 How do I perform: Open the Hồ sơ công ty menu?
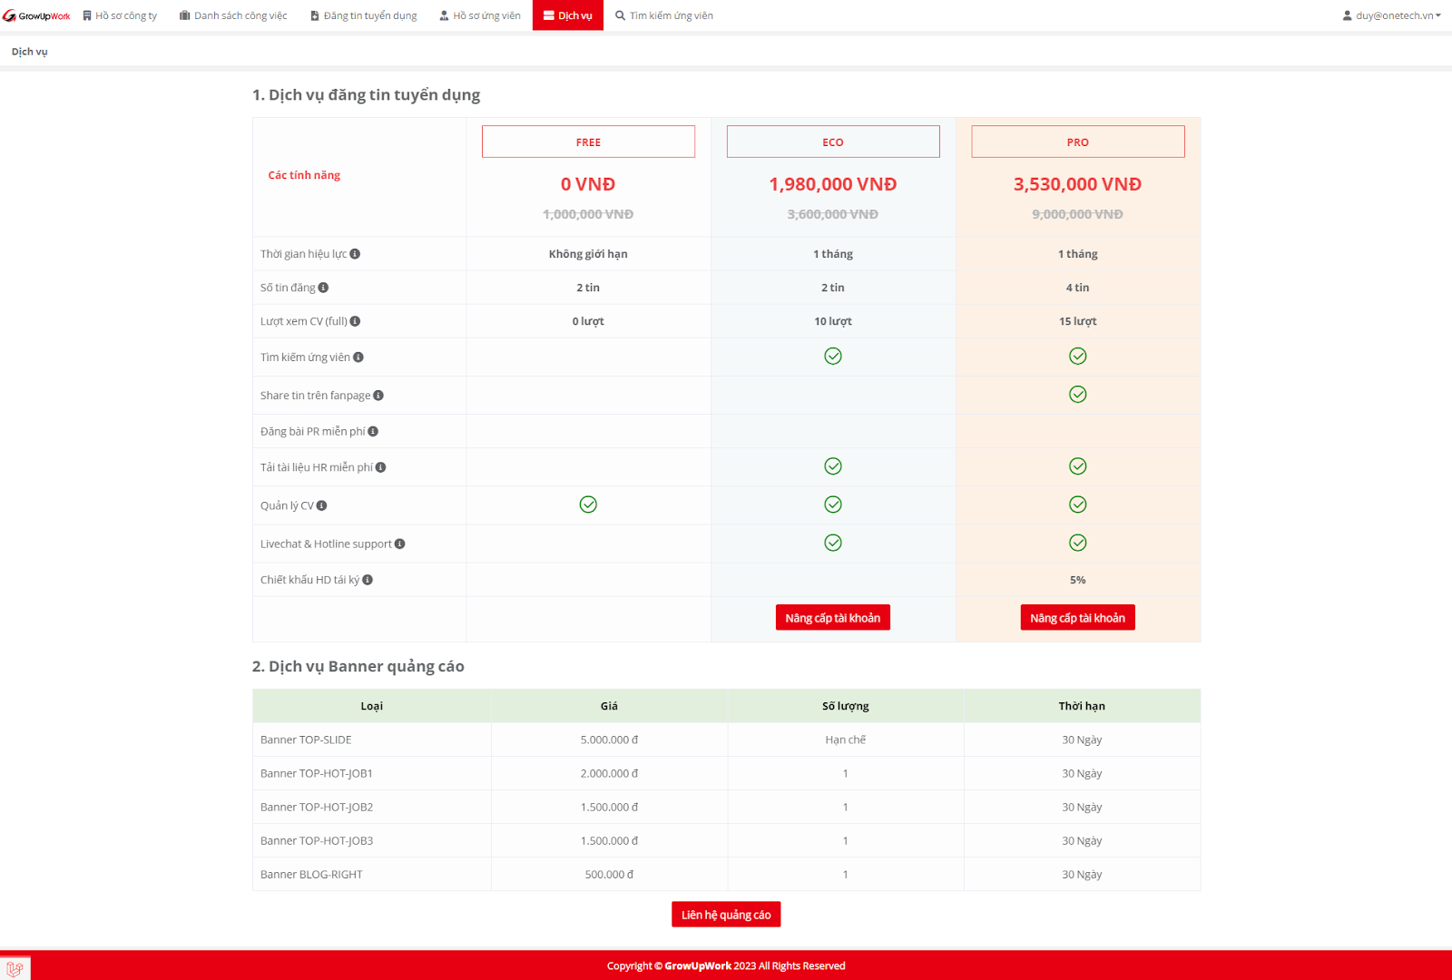point(120,15)
